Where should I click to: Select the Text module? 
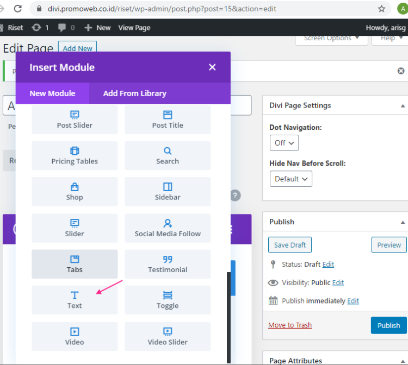[75, 300]
